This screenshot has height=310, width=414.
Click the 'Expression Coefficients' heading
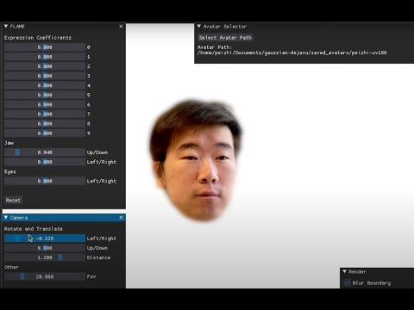(x=38, y=38)
